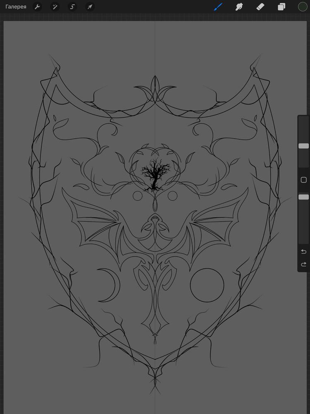This screenshot has width=310, height=414.
Task: Tap the square modifier button in sidebar
Action: (304, 180)
